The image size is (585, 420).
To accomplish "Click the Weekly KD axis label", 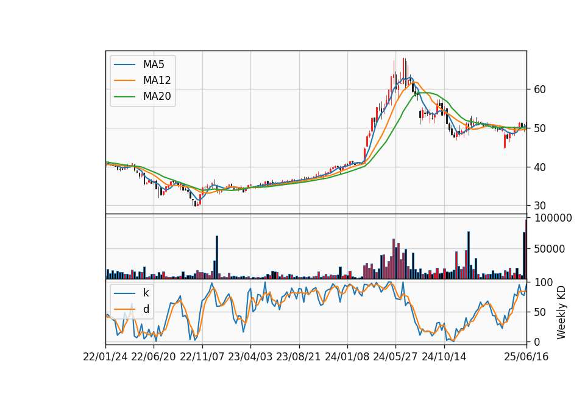I will point(561,312).
